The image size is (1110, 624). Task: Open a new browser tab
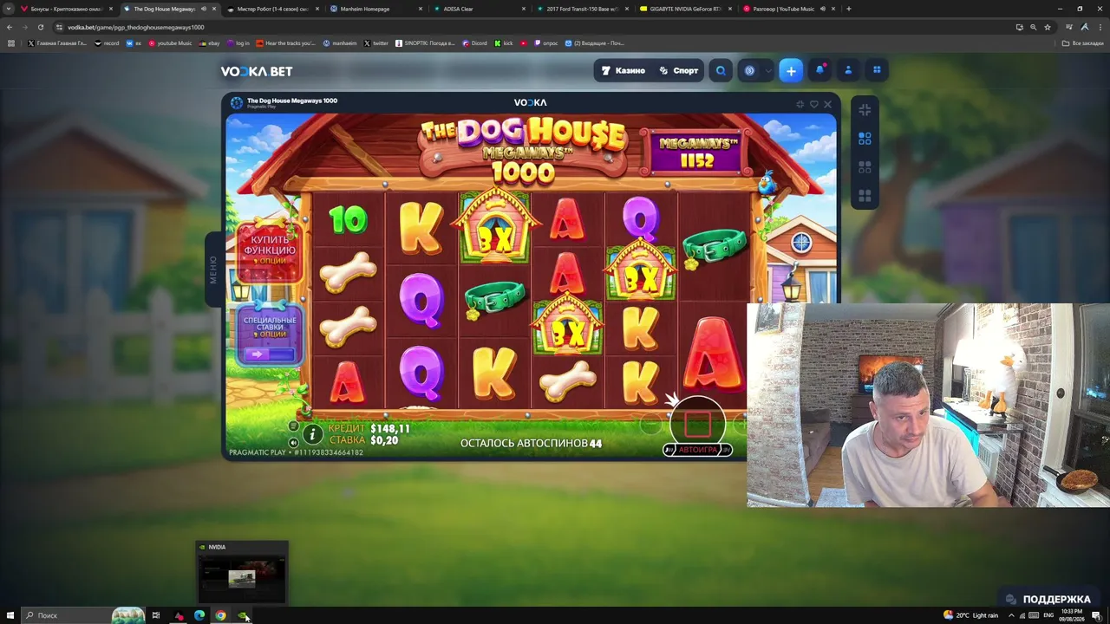(848, 9)
